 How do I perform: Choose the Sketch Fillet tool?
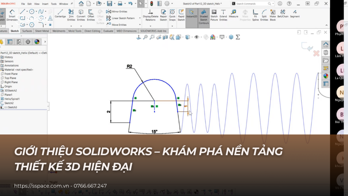[41, 24]
